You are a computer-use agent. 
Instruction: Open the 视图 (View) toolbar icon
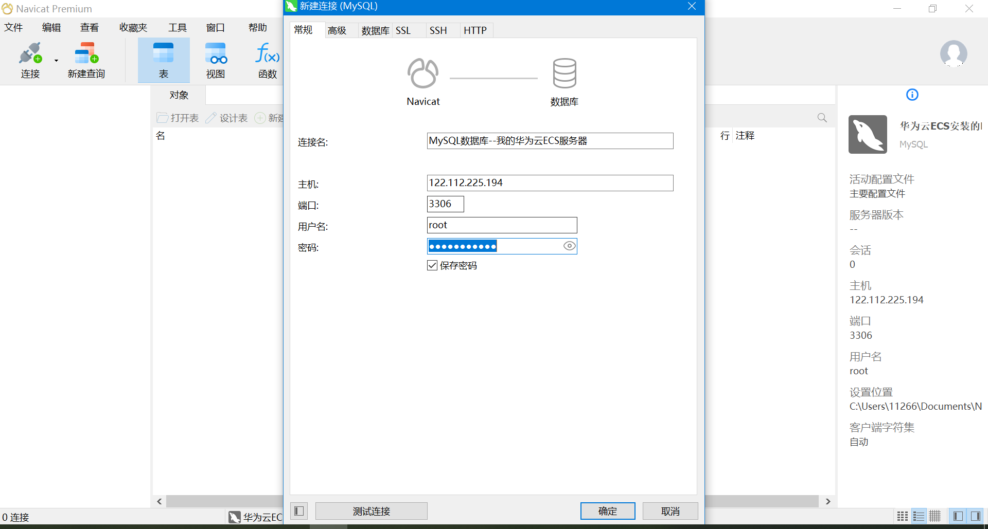216,60
